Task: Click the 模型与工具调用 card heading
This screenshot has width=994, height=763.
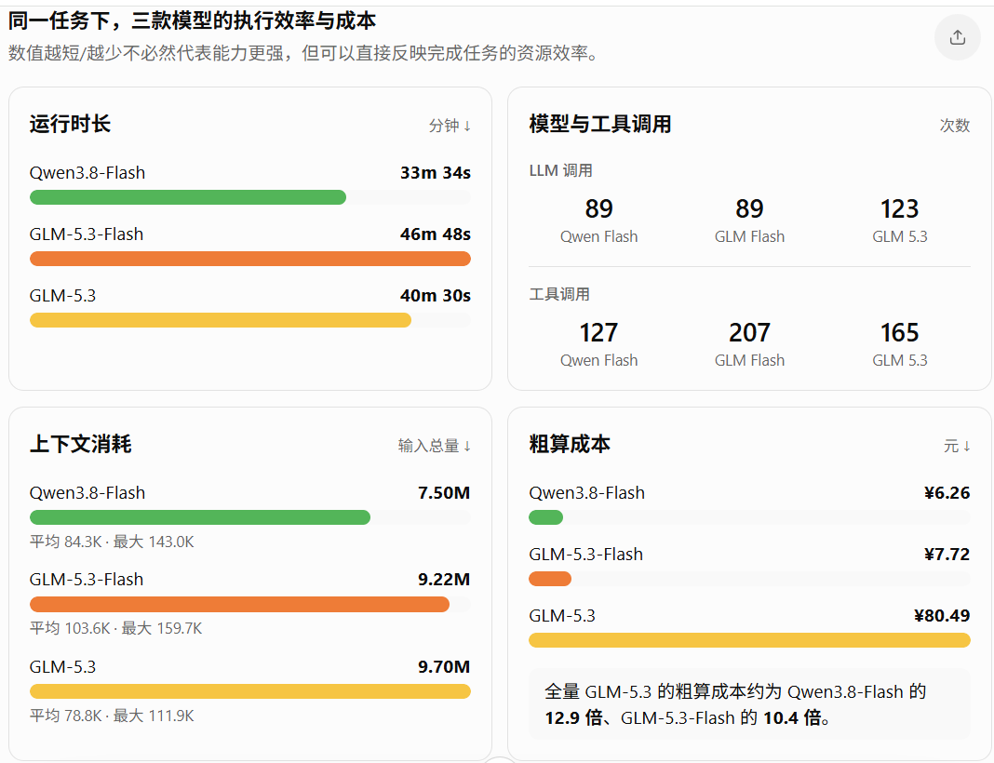Action: [x=599, y=124]
